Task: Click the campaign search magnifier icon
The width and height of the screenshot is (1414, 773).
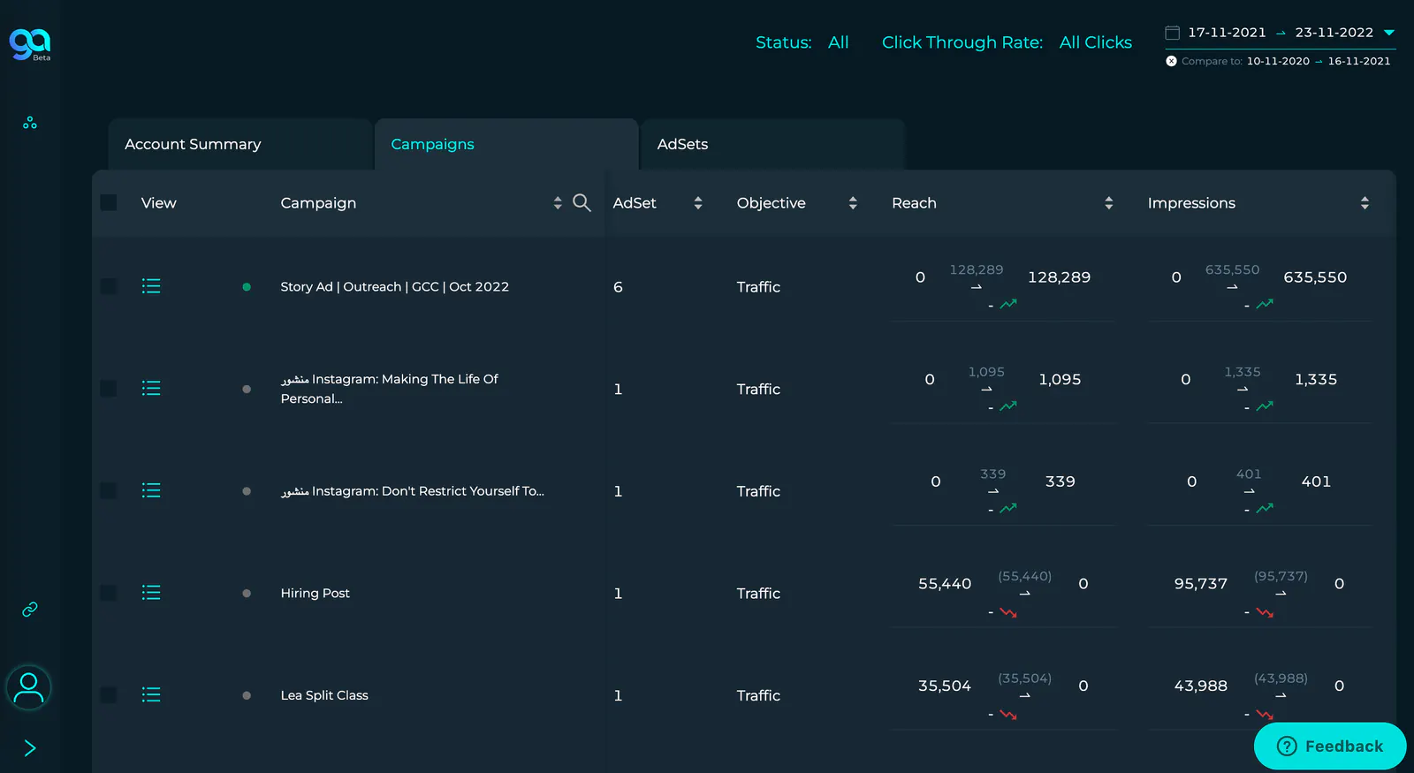Action: 582,202
